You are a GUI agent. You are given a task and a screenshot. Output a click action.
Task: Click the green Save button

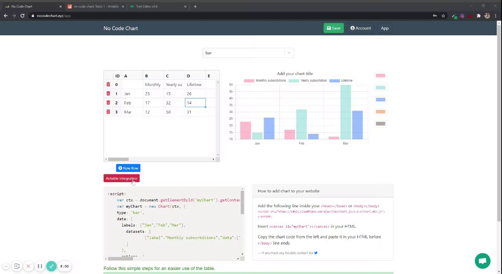click(x=333, y=28)
